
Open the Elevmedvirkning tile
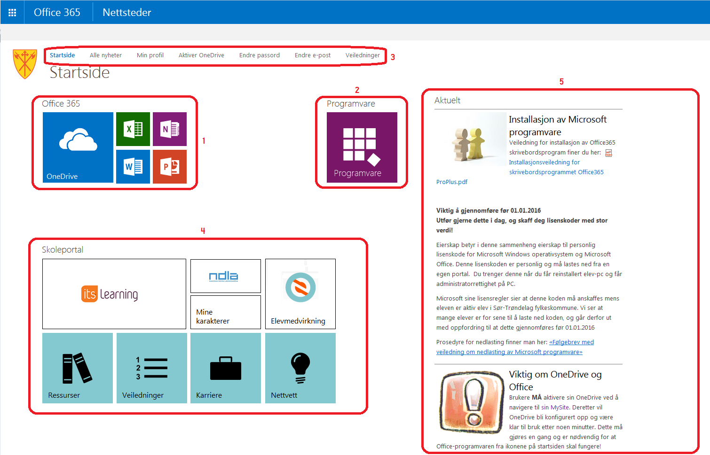300,294
